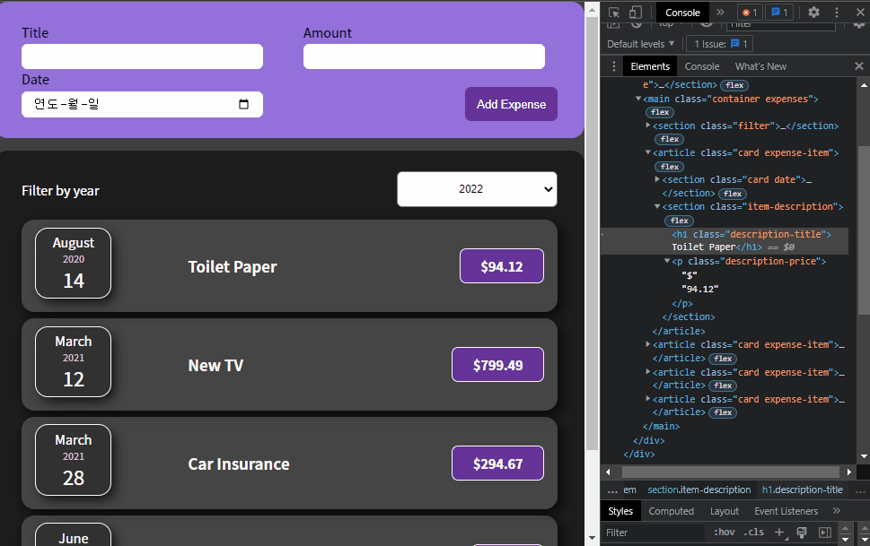
Task: Expand the third article card expense-item node
Action: 647,372
